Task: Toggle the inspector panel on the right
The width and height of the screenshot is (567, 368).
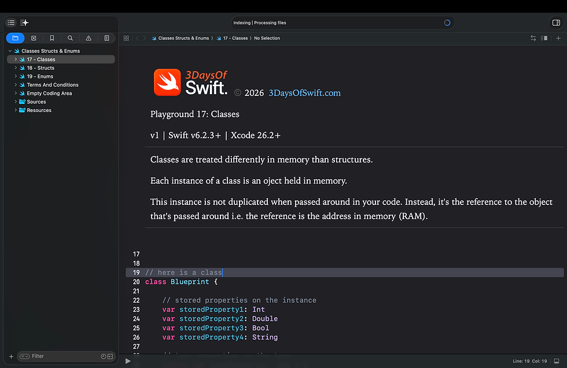Action: tap(556, 23)
